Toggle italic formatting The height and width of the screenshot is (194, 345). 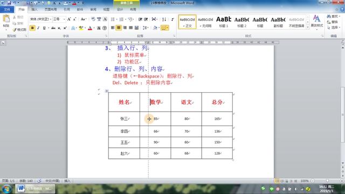(x=38, y=28)
